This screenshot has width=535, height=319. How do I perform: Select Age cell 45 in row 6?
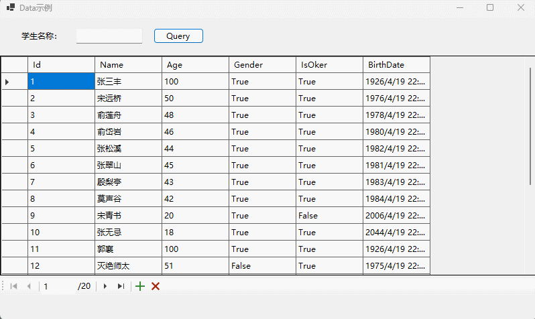point(195,165)
